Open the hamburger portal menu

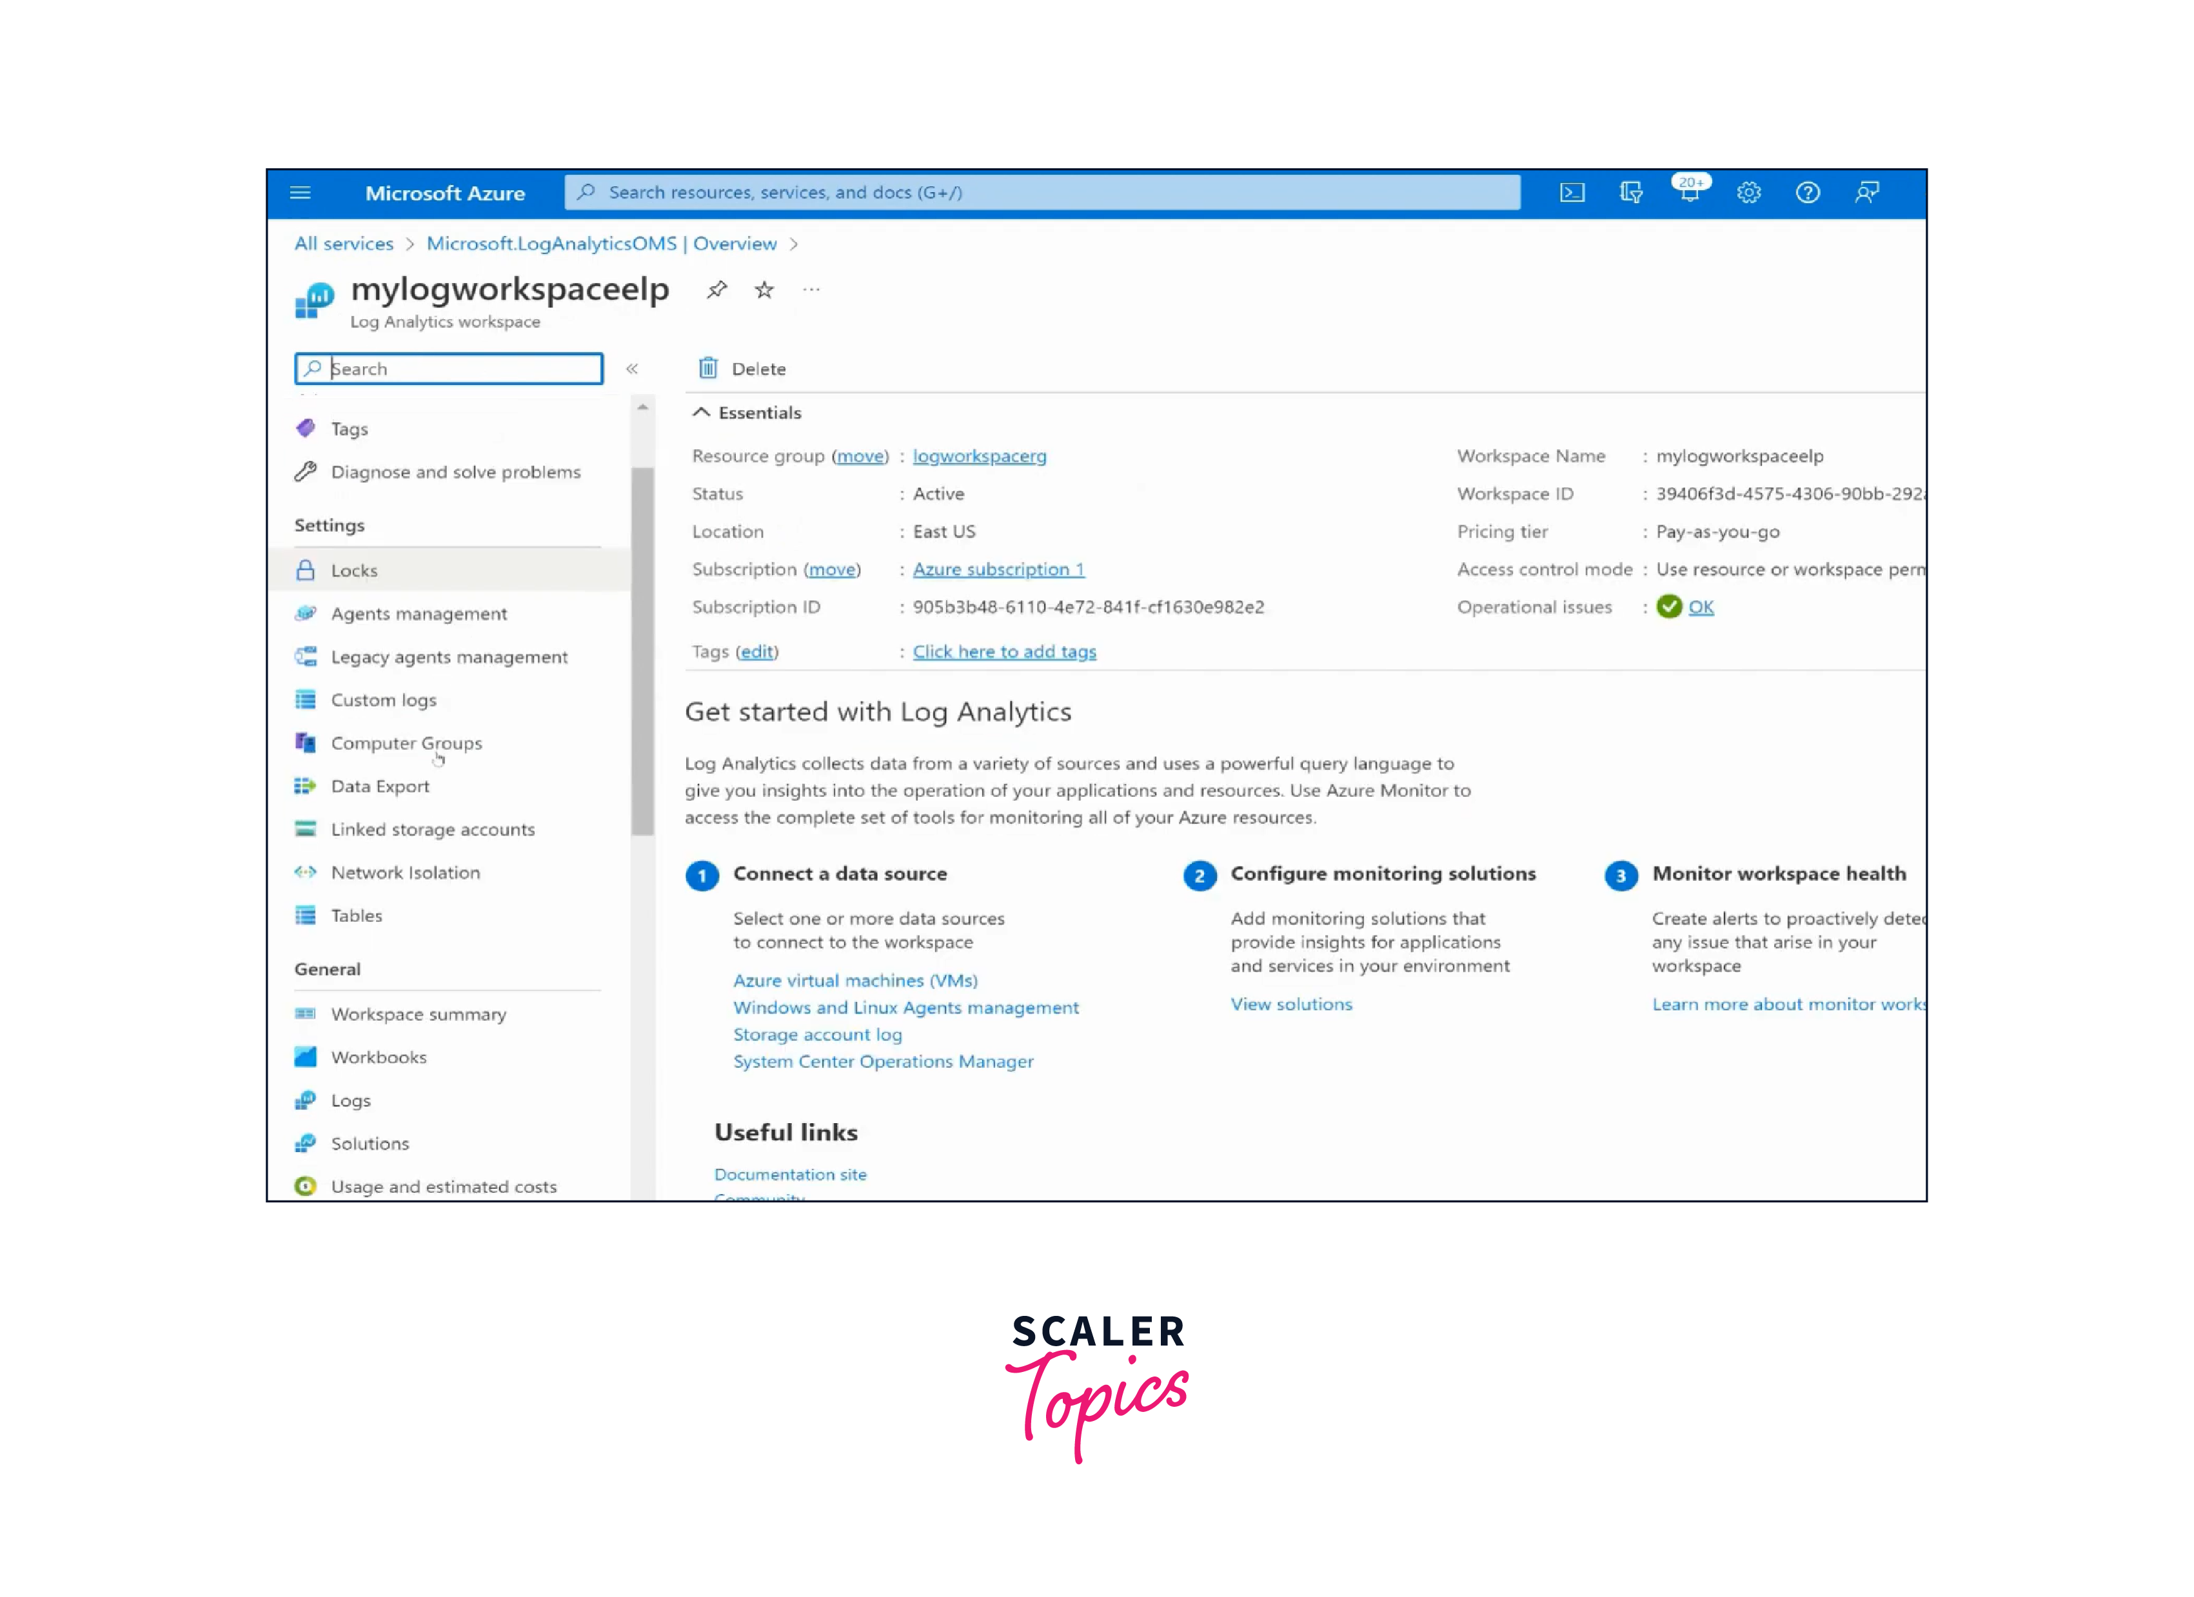pos(301,193)
